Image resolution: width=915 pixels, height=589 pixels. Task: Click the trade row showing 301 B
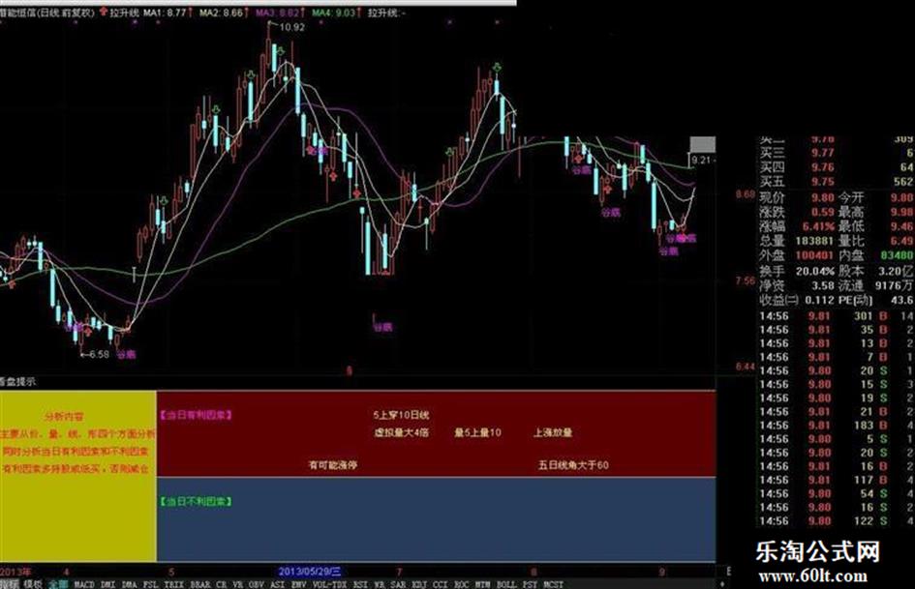click(x=837, y=316)
